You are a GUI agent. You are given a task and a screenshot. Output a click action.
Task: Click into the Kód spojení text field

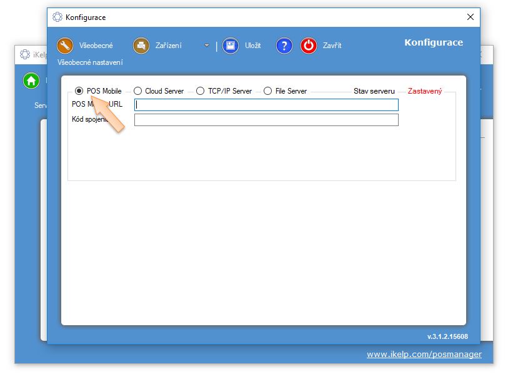[266, 120]
